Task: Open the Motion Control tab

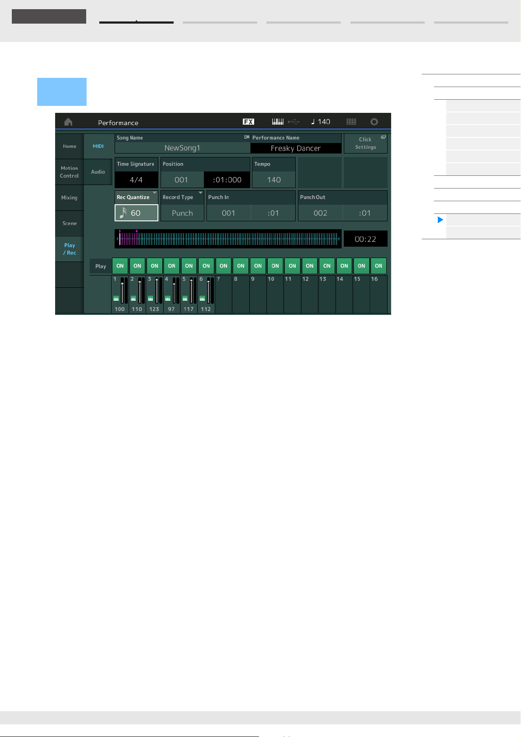Action: coord(69,172)
